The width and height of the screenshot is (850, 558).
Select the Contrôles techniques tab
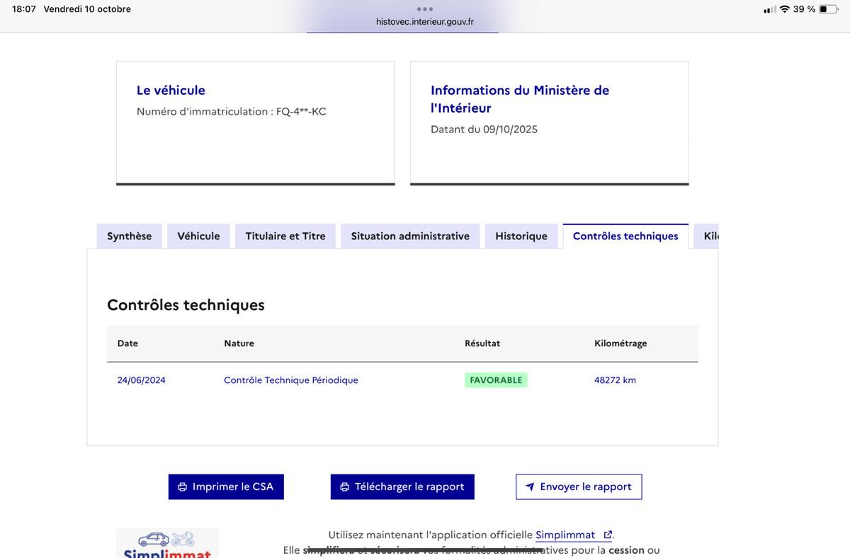(625, 237)
